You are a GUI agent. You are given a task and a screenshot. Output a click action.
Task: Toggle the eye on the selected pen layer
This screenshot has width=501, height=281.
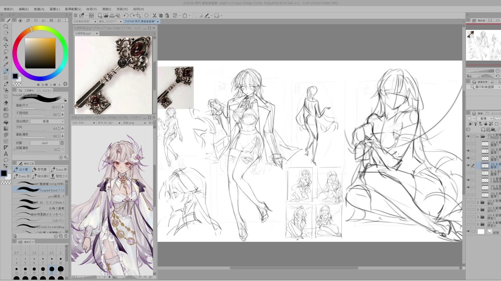pos(468,165)
